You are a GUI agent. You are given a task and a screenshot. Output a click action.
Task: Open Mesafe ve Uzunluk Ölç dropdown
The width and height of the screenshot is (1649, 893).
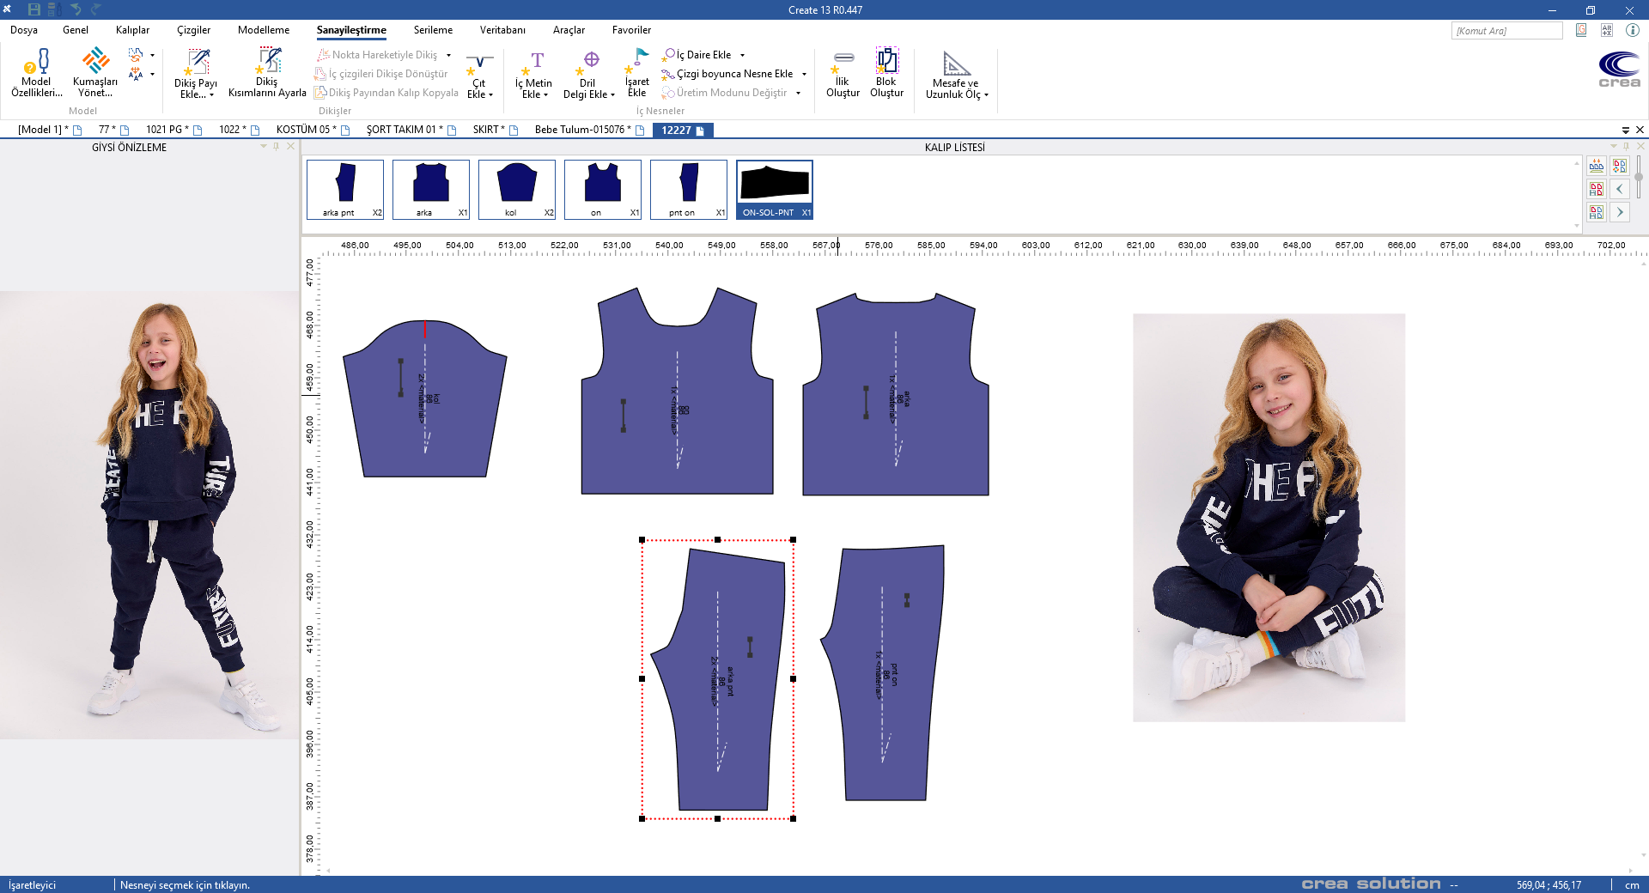pos(986,95)
